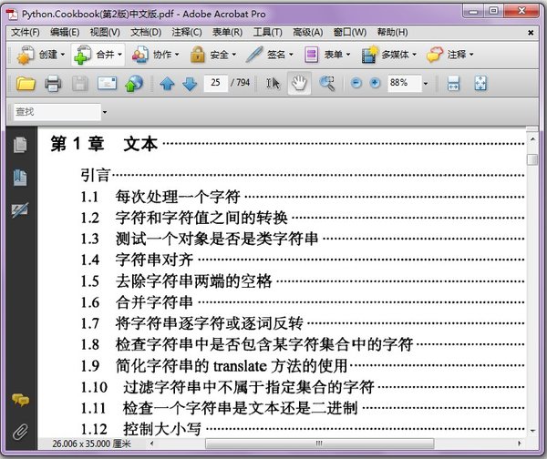Open the Bookmarks panel in sidebar
547x459 pixels.
click(x=20, y=178)
